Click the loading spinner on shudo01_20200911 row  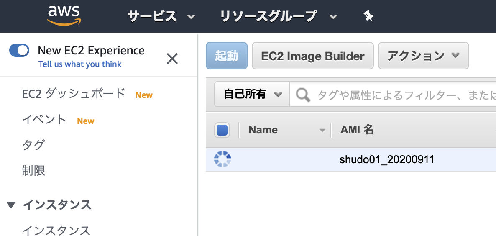(222, 159)
